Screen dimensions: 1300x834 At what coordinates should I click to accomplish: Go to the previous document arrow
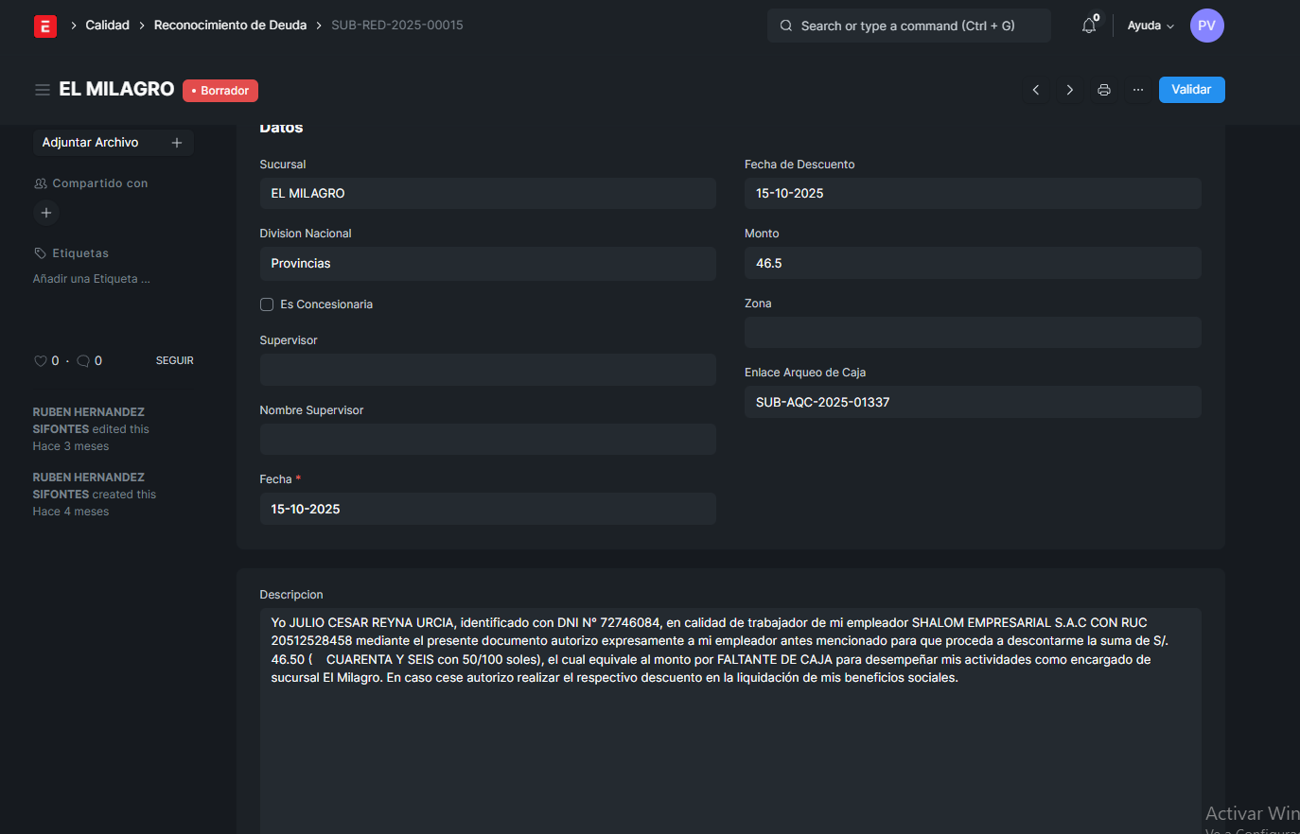coord(1036,90)
